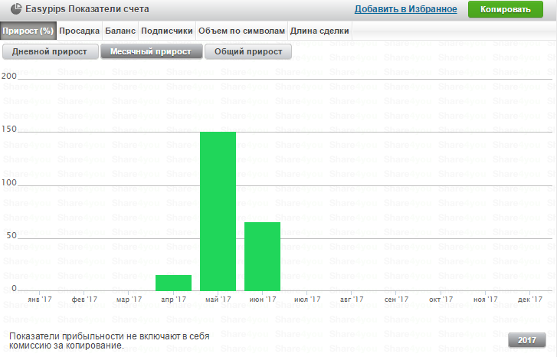Click the июл '17 axis label
Screen dimensions: 557x357
pyautogui.click(x=307, y=300)
